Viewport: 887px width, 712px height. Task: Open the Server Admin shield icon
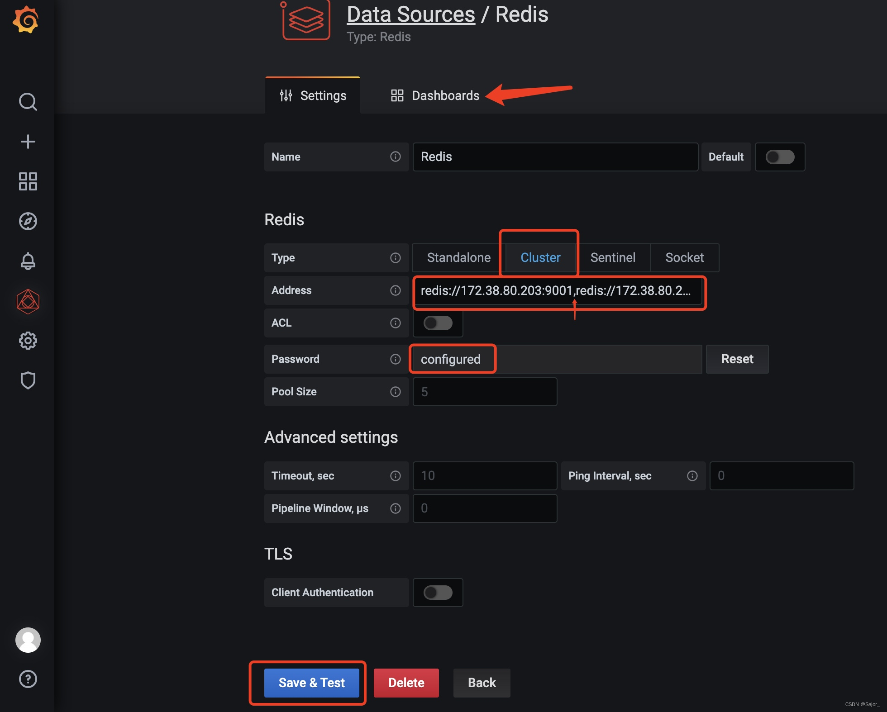click(x=28, y=380)
